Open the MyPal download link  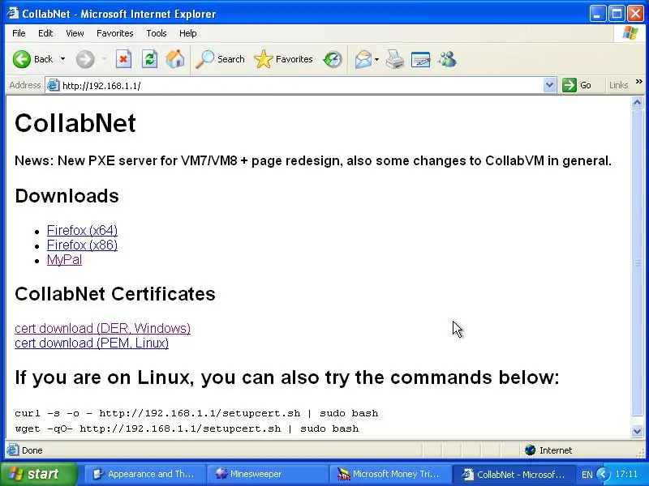tap(64, 260)
